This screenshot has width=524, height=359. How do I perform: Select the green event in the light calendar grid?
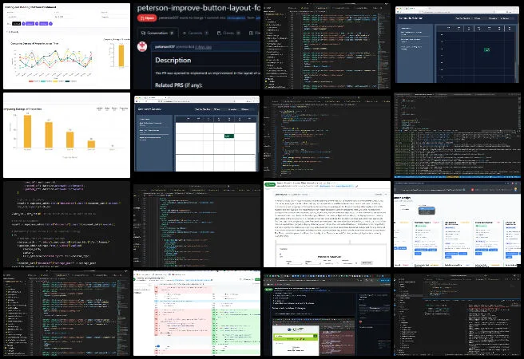228,136
